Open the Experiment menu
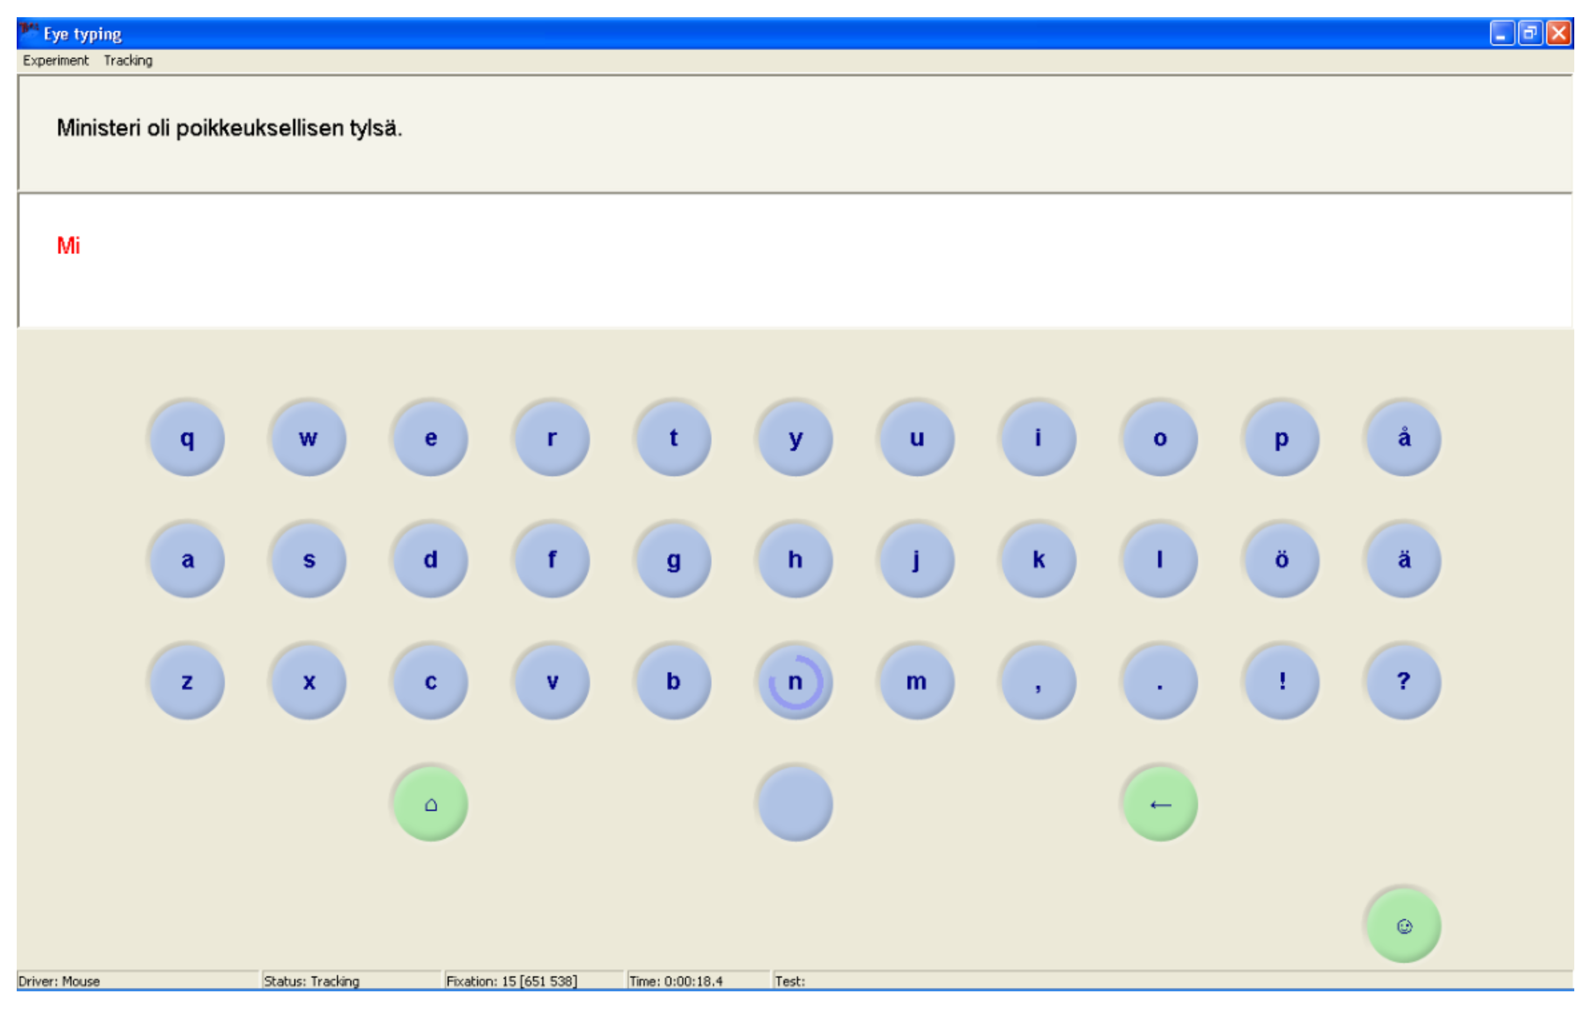 (x=56, y=60)
